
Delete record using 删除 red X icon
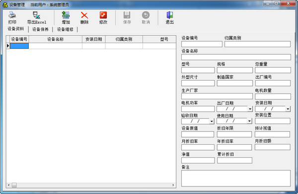click(x=84, y=15)
